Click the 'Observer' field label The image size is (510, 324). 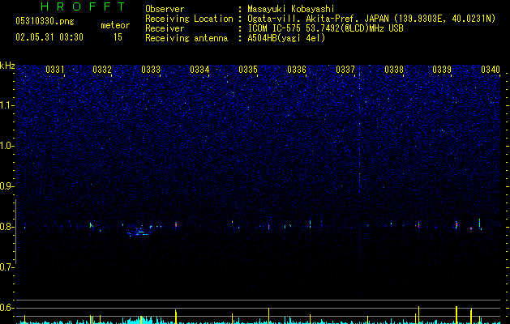(165, 9)
